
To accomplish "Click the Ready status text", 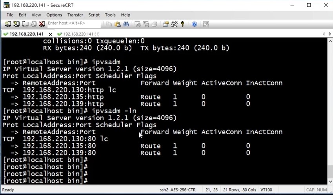I will click(8, 190).
